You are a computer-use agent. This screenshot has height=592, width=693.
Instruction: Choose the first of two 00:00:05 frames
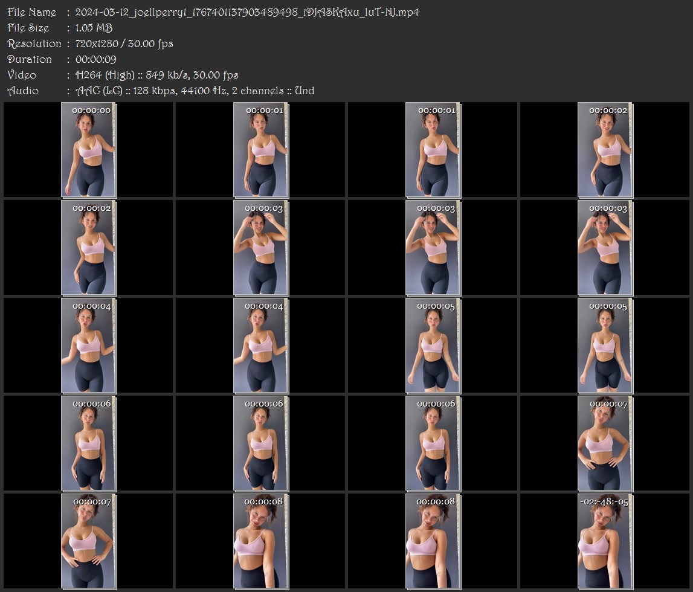click(433, 346)
